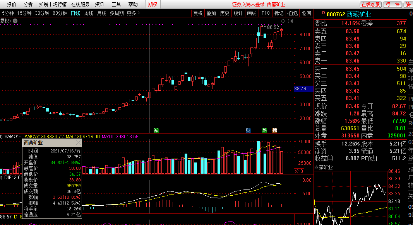Image resolution: width=413 pixels, height=225 pixels.
Task: Remove from watchlist via -自选 button
Action: click(x=293, y=13)
